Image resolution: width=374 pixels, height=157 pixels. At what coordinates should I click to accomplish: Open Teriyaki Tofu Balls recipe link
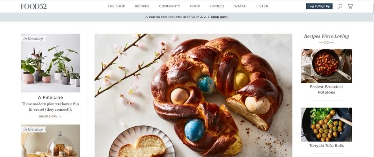click(x=326, y=146)
